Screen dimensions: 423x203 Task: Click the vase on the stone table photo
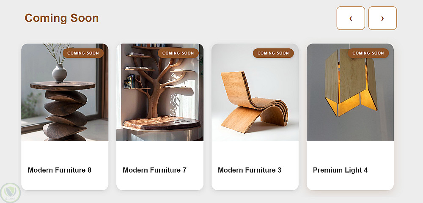(59, 73)
